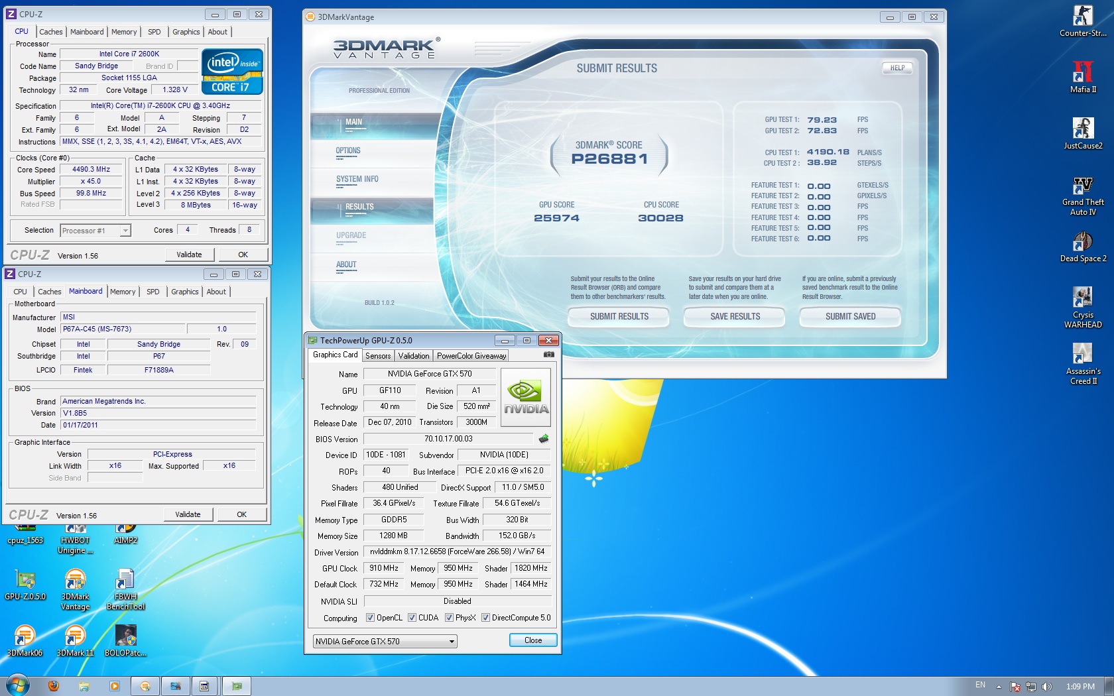
Task: Click the SAVE RESULTS button
Action: coord(735,317)
